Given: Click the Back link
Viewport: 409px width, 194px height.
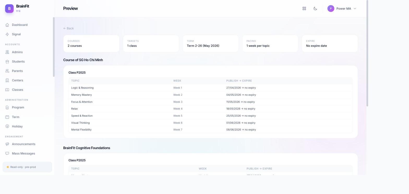Looking at the screenshot, I should point(68,28).
